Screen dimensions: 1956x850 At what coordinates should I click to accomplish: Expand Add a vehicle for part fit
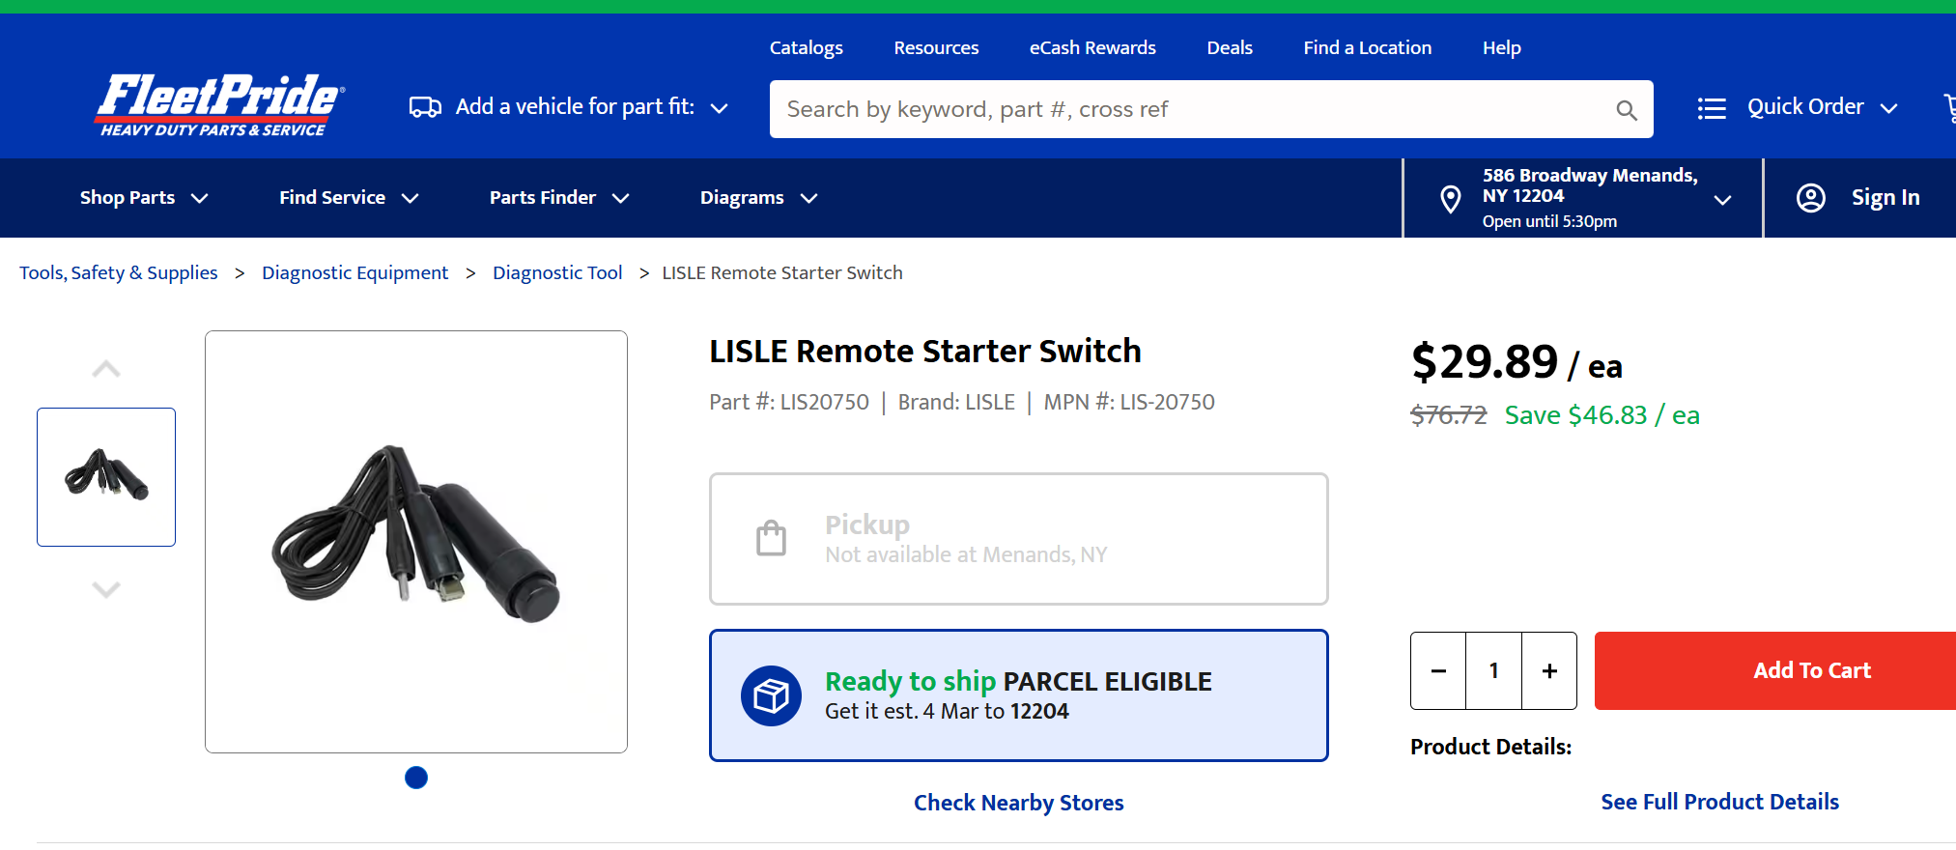569,107
